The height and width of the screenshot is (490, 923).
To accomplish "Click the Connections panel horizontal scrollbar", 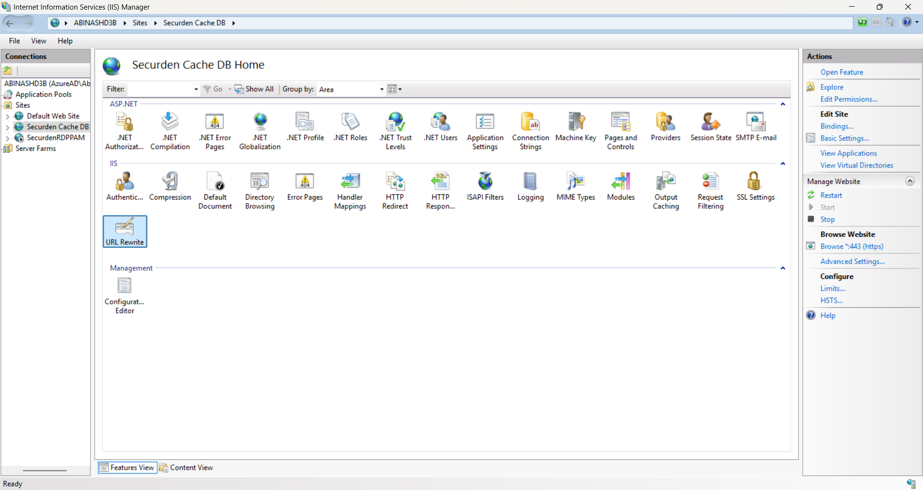I will click(x=45, y=470).
